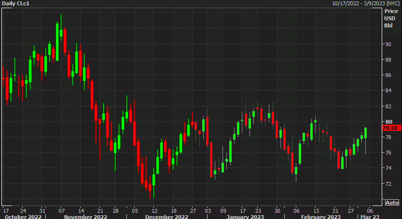Click the 72 price axis value
This screenshot has height=219, width=402.
point(388,183)
